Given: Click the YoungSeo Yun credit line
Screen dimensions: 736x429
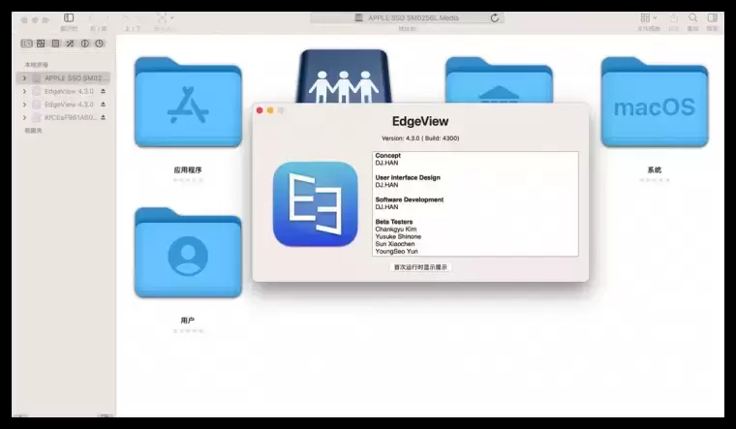Looking at the screenshot, I should point(396,252).
